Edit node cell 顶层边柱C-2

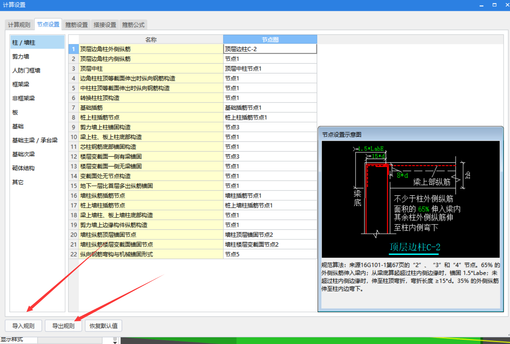[x=270, y=49]
